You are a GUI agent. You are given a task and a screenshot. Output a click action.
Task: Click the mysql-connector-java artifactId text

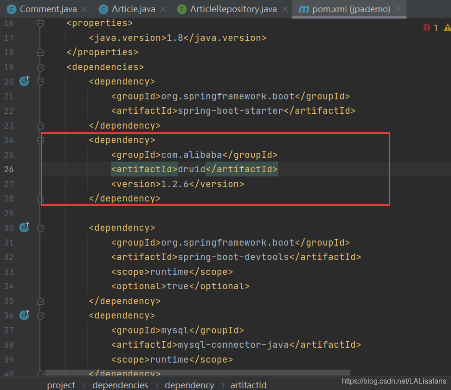pos(233,345)
